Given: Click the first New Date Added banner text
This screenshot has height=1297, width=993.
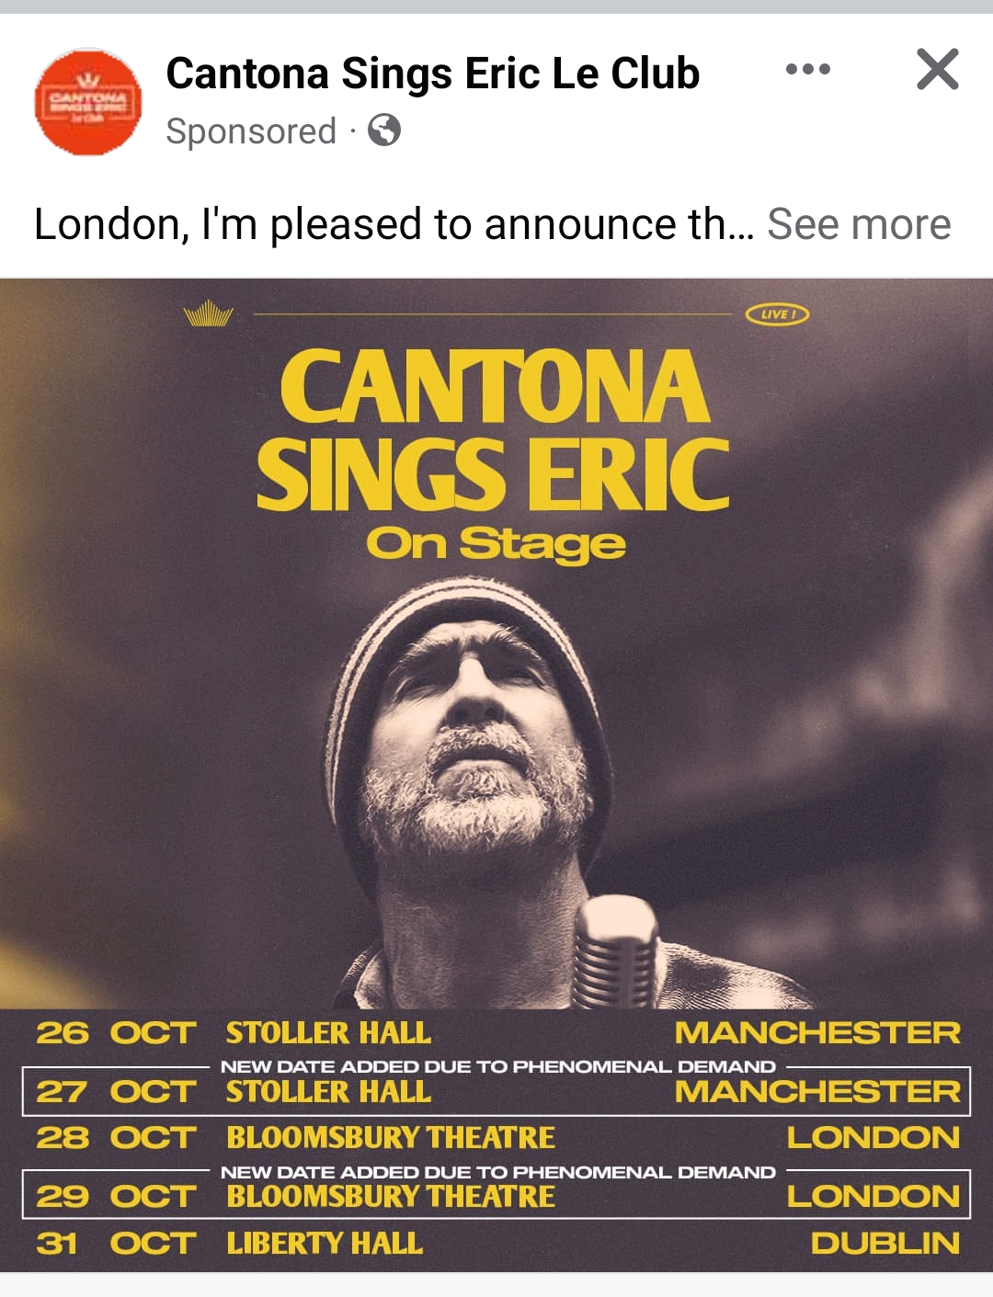Looking at the screenshot, I should click(x=498, y=1066).
